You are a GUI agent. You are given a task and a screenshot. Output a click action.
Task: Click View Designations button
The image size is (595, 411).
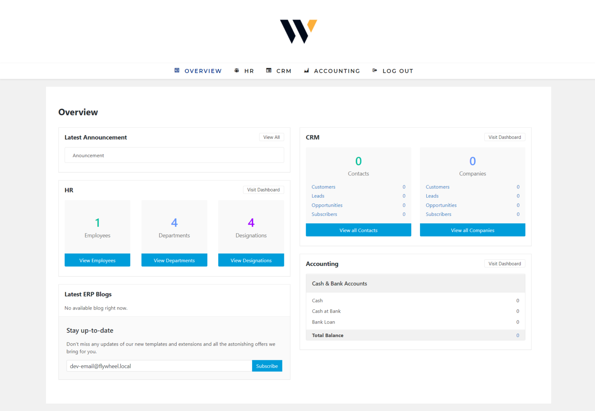tap(251, 260)
